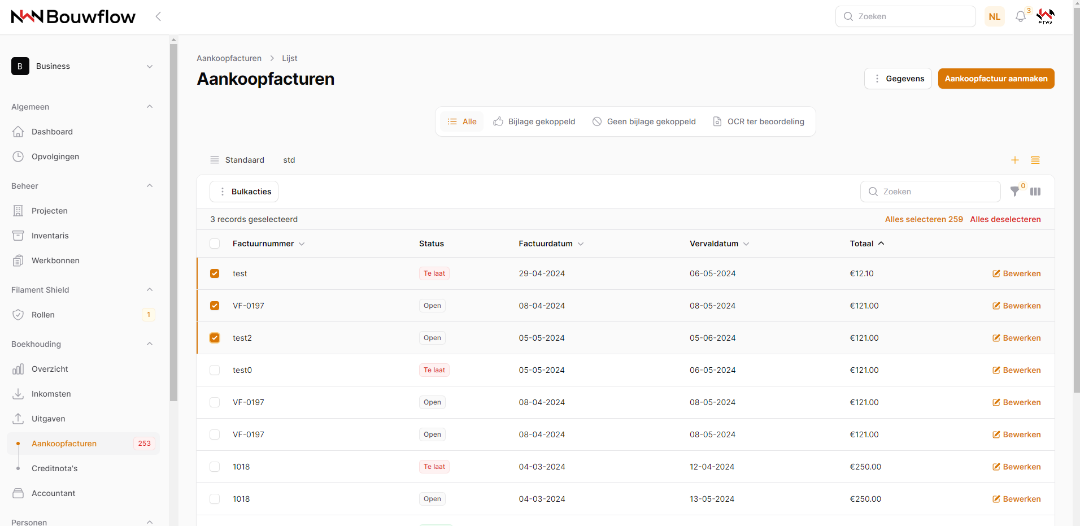Open the Rollen shield item
1080x526 pixels.
tap(43, 315)
